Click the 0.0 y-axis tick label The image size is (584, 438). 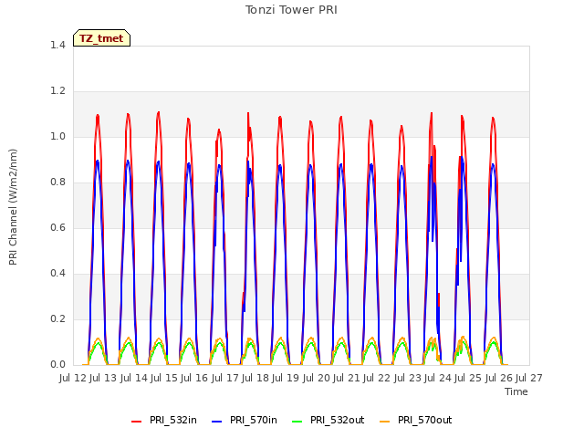click(57, 365)
